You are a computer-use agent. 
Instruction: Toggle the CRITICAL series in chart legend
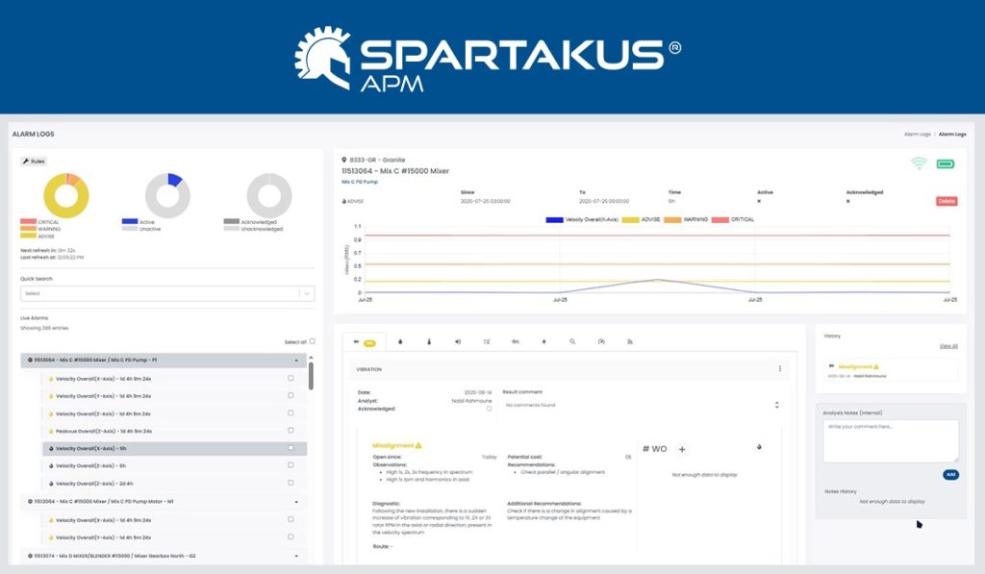point(732,220)
